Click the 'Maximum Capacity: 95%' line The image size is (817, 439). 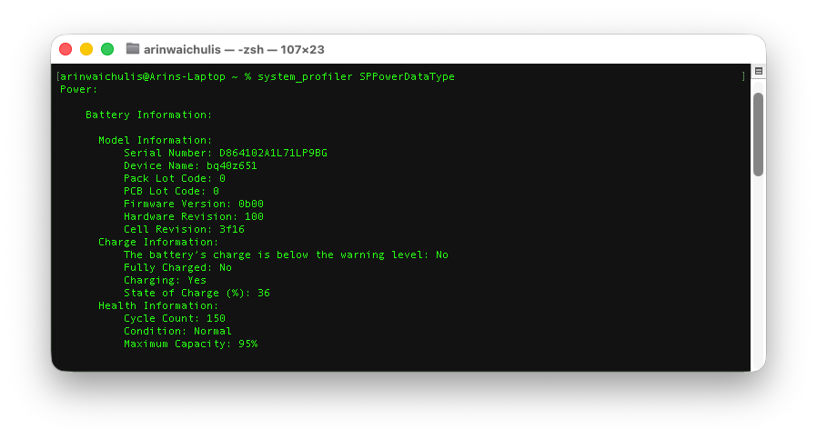click(x=190, y=344)
